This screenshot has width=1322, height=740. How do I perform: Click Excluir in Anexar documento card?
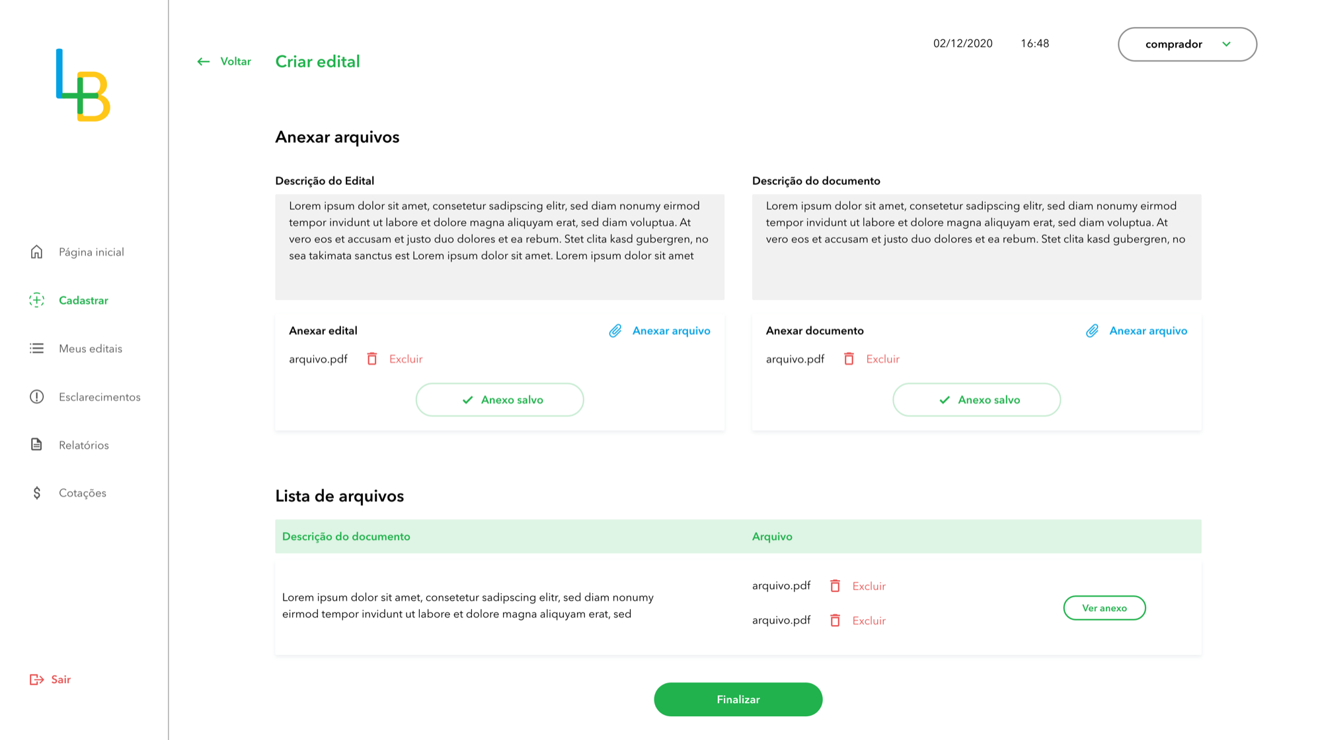coord(882,359)
